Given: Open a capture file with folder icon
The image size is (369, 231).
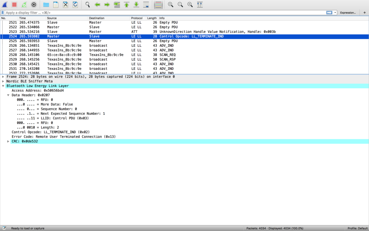Looking at the screenshot, I should 46,4.
